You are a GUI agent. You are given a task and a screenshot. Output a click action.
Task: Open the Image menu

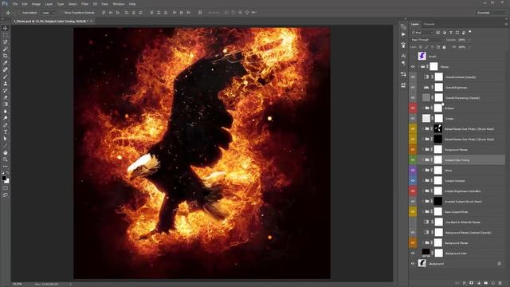click(36, 4)
